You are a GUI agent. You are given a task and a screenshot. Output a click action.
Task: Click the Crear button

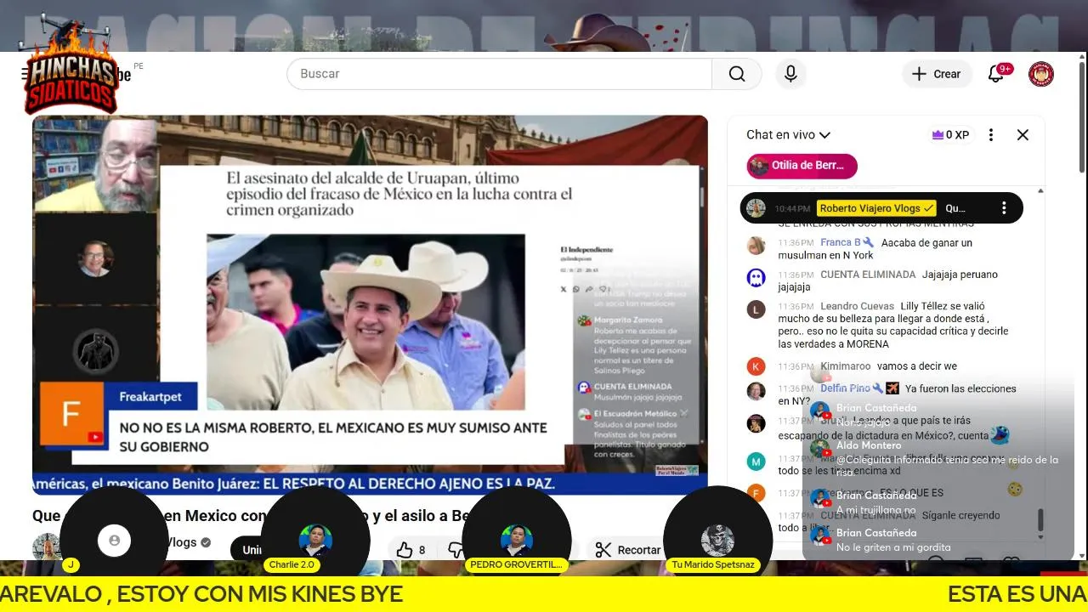click(936, 74)
